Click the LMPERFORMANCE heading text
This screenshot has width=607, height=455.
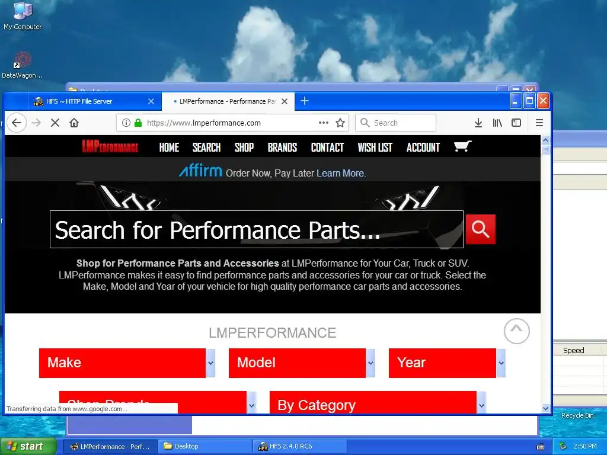click(x=273, y=333)
